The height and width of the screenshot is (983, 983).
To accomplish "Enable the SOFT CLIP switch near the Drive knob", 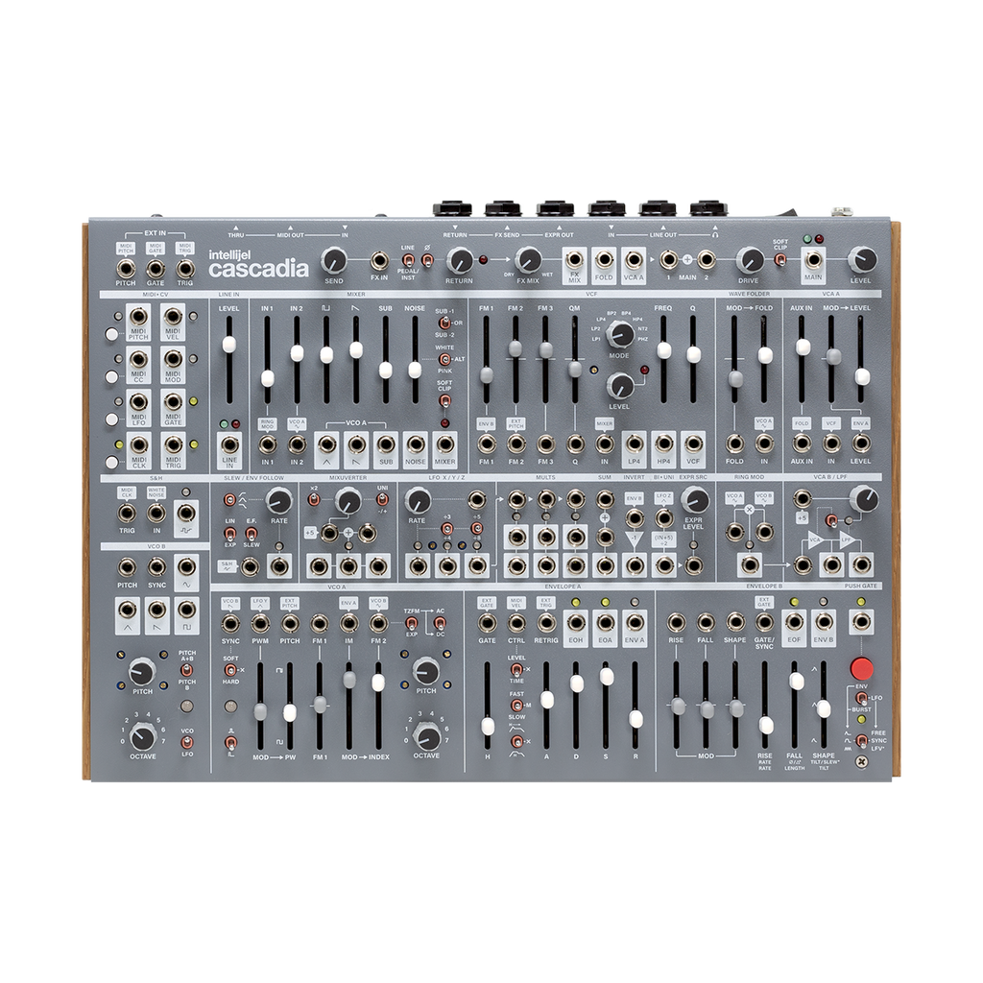I will tap(779, 259).
